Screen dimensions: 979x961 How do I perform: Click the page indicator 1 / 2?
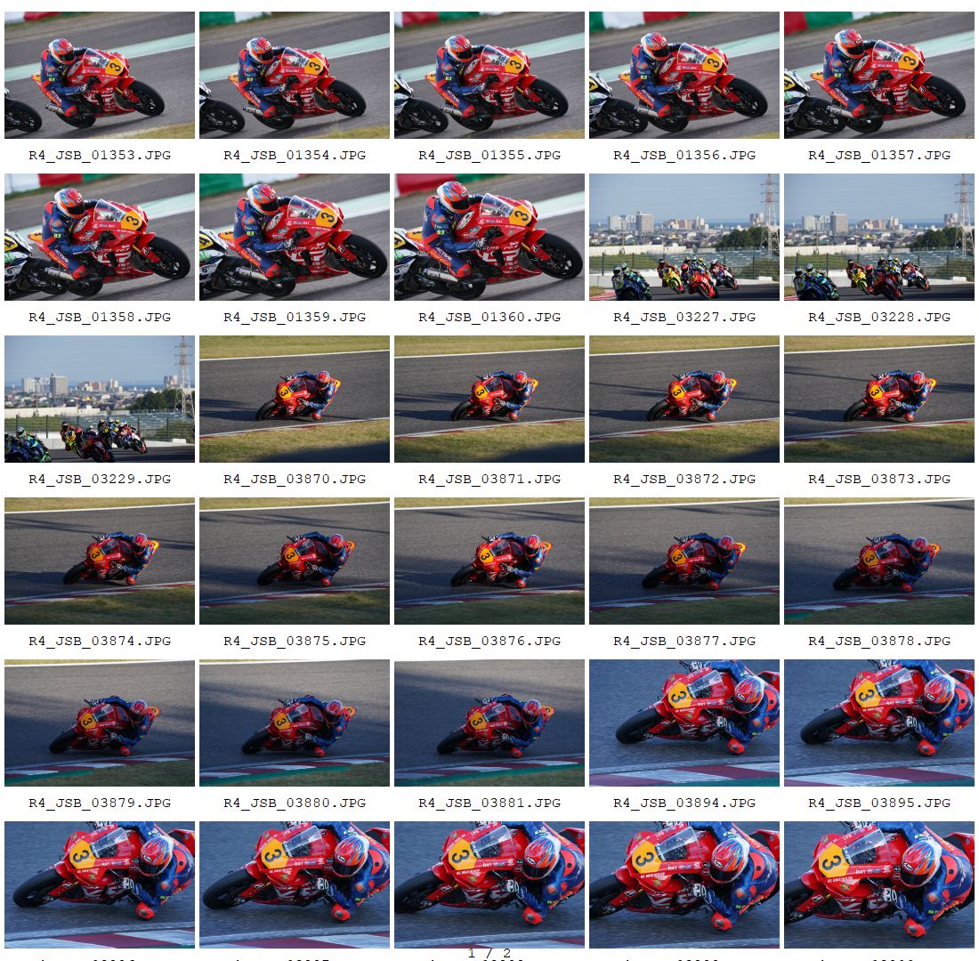coord(489,953)
